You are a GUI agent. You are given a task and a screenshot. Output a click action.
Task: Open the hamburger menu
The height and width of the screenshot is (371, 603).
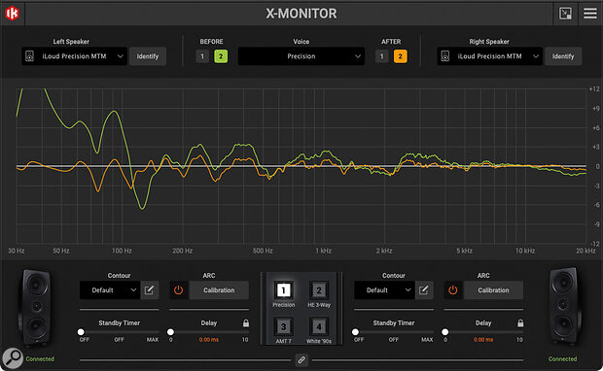click(x=590, y=14)
